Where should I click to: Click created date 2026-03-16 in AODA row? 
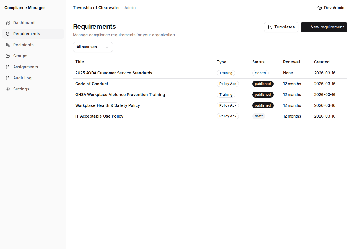point(325,73)
